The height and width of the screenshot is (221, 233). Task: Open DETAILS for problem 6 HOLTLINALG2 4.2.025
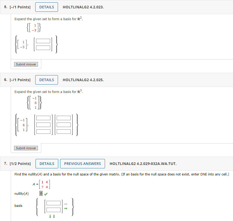point(46,80)
